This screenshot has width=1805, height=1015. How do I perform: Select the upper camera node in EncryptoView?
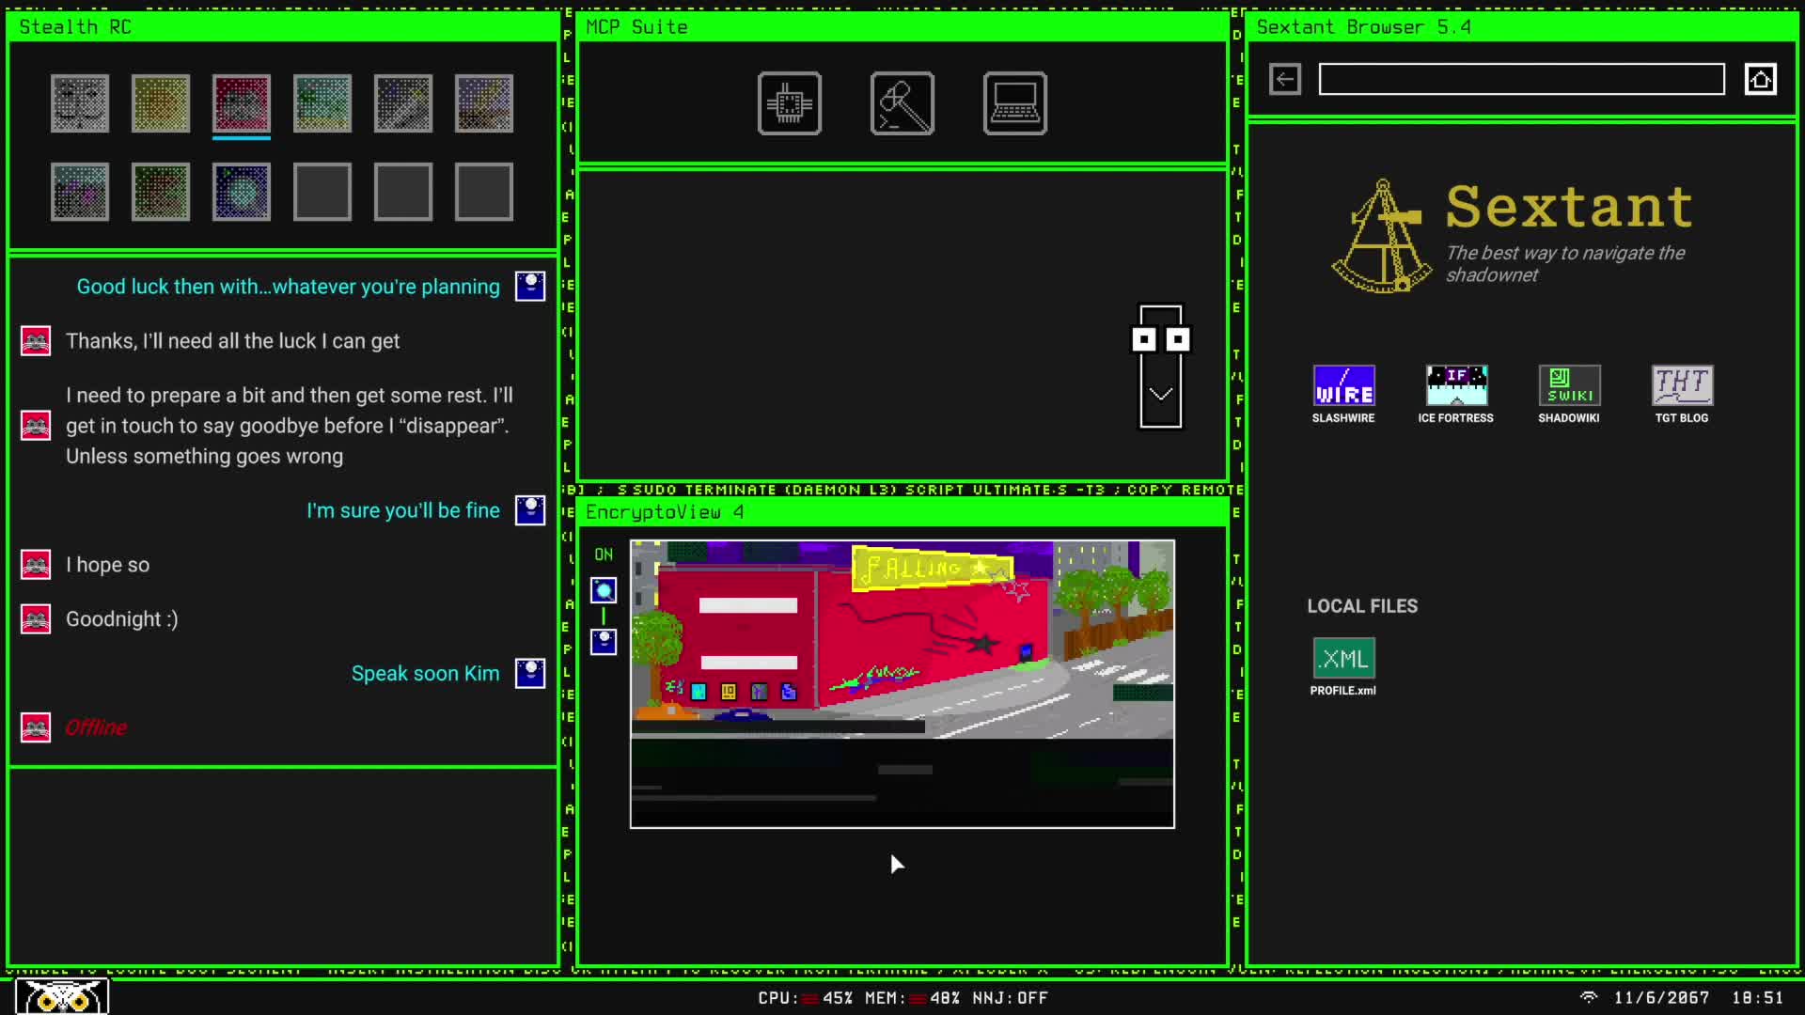tap(604, 590)
